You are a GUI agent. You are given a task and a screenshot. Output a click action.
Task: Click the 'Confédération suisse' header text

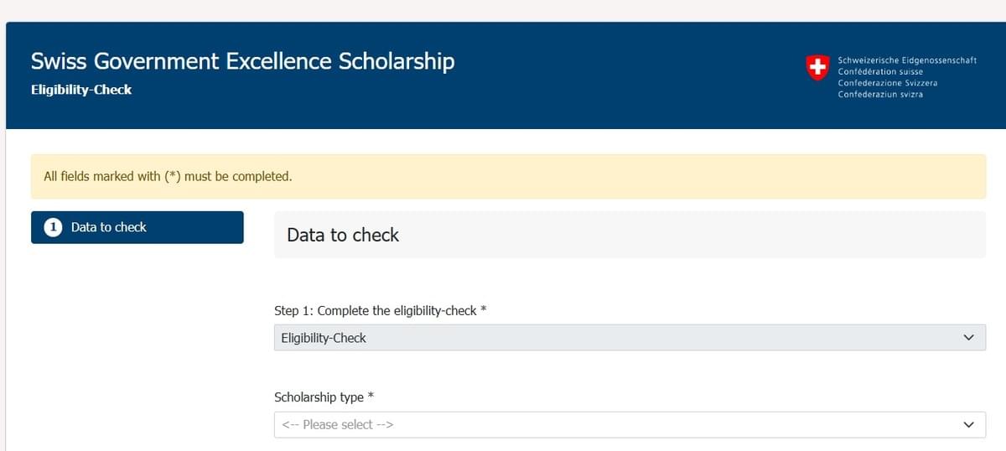click(x=880, y=72)
